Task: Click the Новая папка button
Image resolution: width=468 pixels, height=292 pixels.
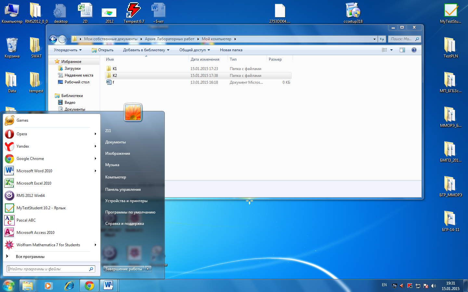Action: [x=231, y=50]
